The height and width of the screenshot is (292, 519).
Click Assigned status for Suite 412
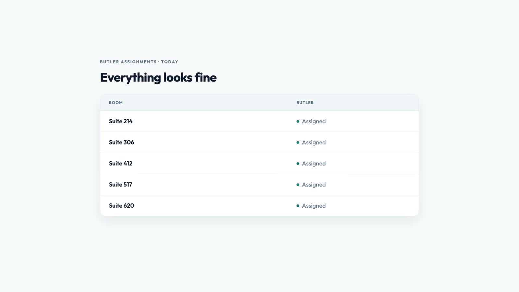(x=311, y=164)
